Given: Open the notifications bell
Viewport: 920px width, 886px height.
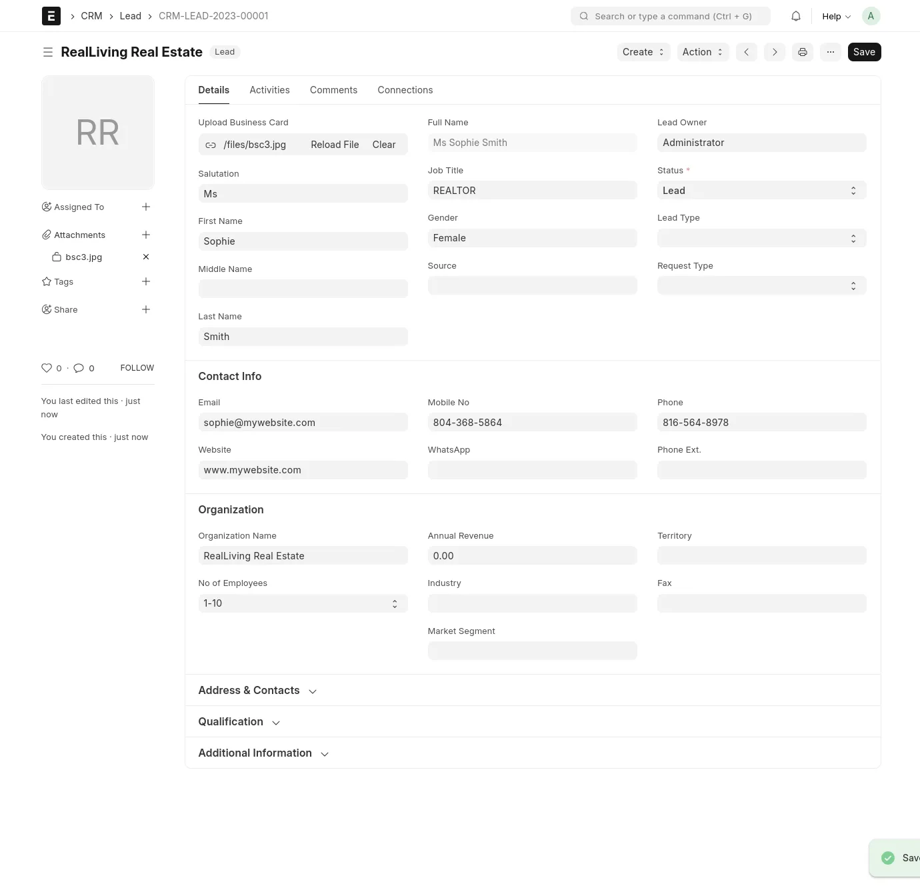Looking at the screenshot, I should tap(796, 16).
